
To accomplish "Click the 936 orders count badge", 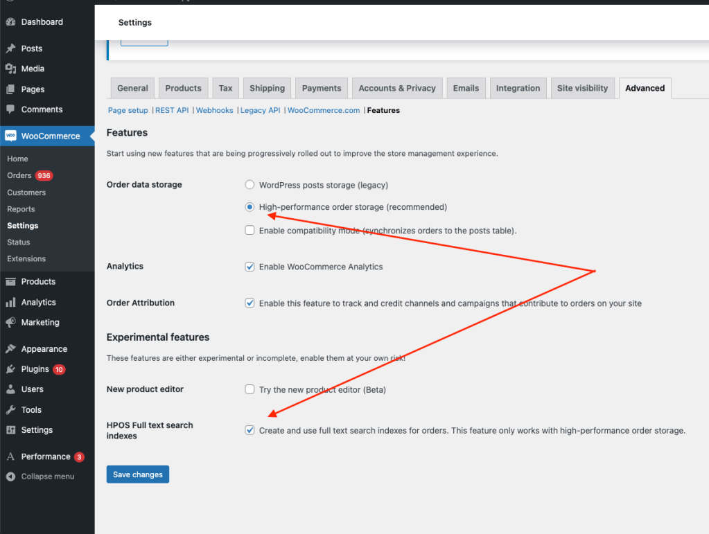I will [44, 175].
